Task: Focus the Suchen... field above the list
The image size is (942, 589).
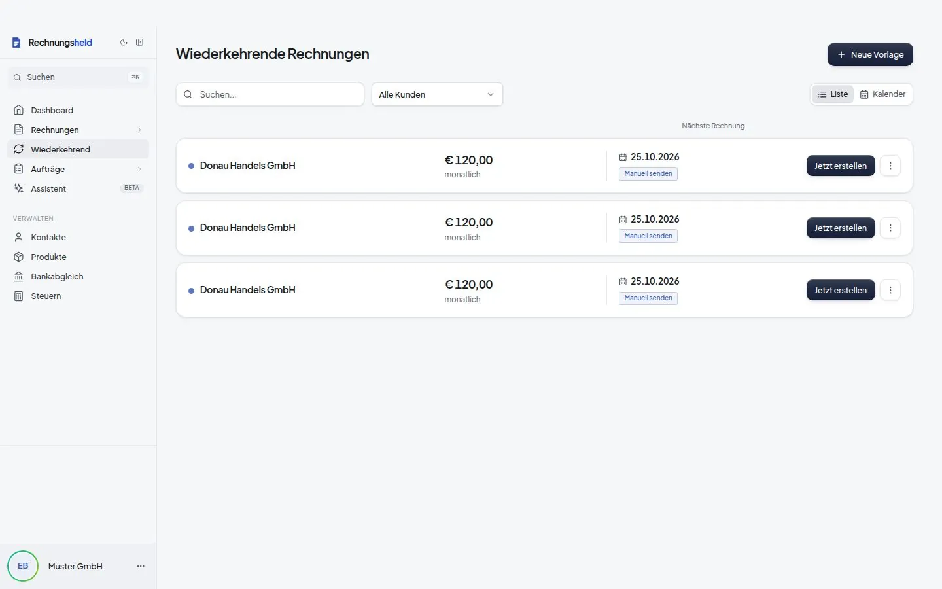Action: [x=270, y=94]
